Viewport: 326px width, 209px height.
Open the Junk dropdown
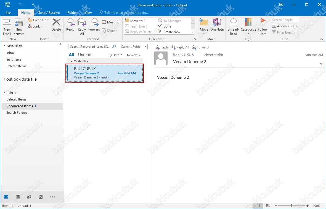coord(35,26)
